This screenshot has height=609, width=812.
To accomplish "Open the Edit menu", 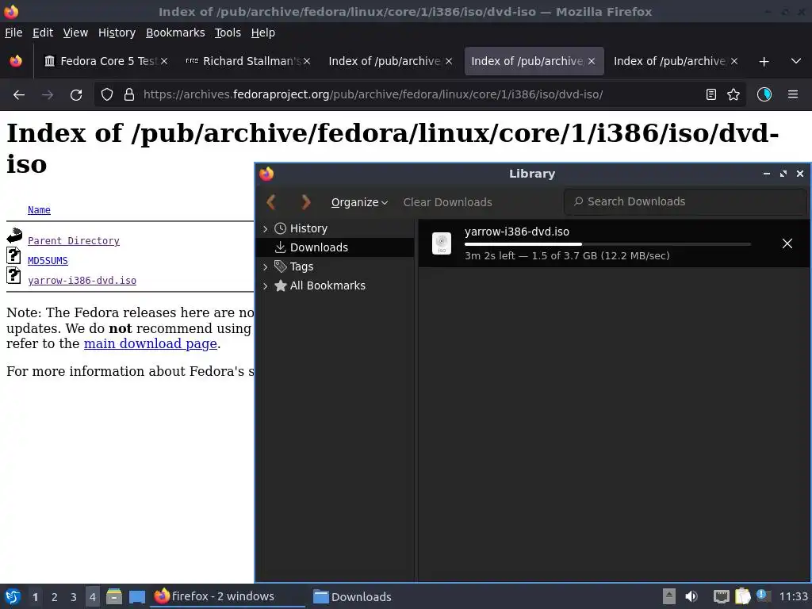I will [43, 33].
